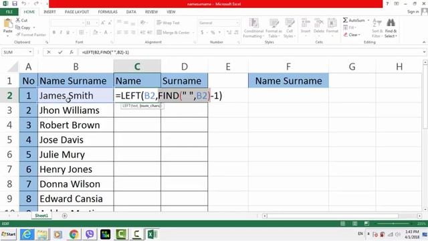Open Clipboard dialog launcher
This screenshot has width=428, height=241.
[x=47, y=42]
